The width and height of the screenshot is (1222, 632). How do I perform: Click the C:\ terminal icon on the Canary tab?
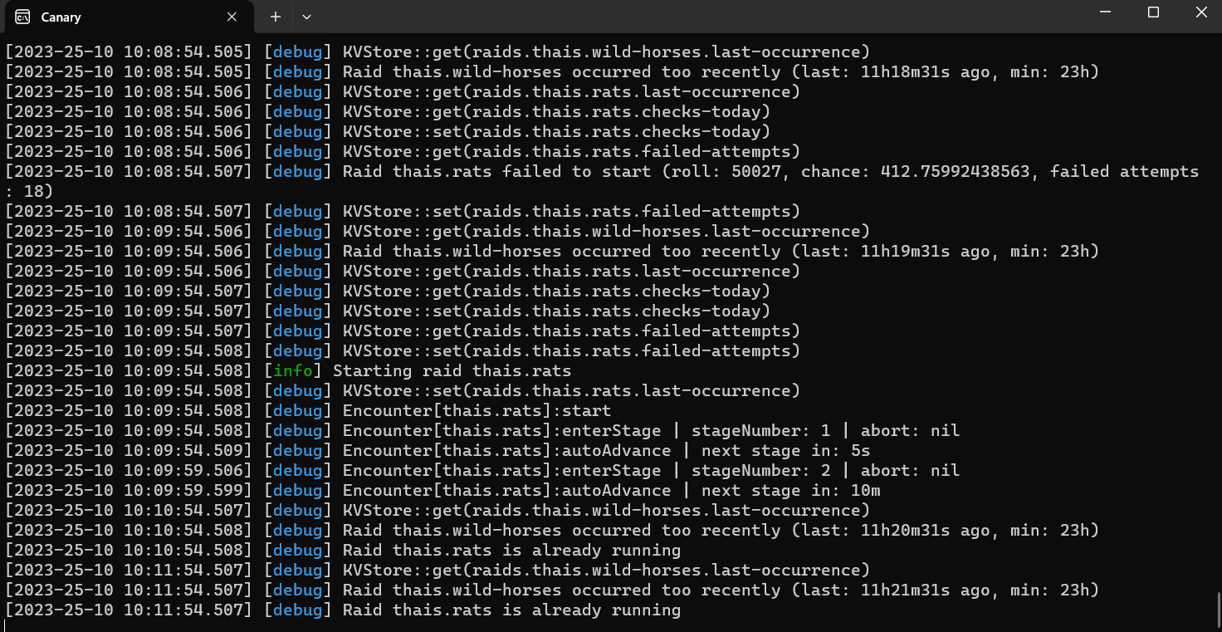point(22,17)
